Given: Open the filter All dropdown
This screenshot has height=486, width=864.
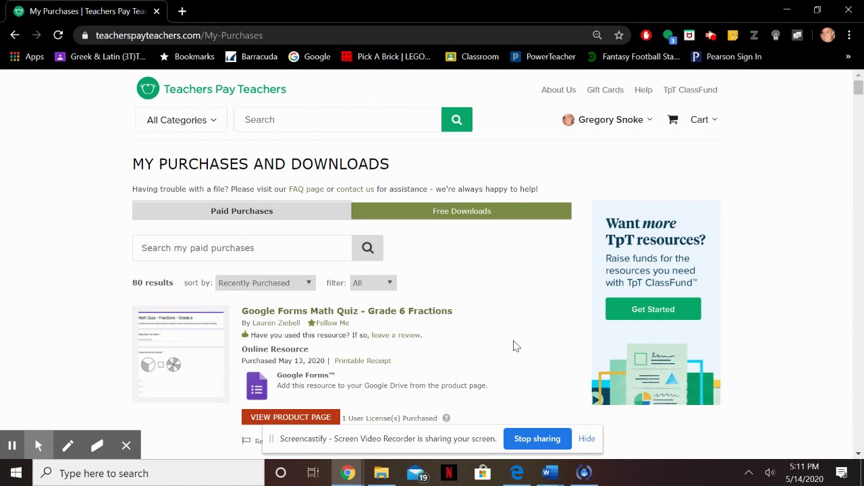Looking at the screenshot, I should tap(373, 283).
